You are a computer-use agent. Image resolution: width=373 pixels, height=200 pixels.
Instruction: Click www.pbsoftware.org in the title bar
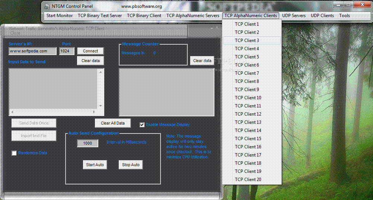point(141,6)
